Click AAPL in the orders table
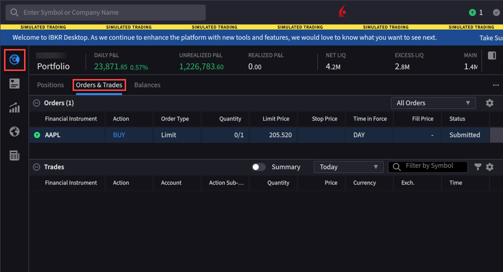This screenshot has width=503, height=272. point(53,135)
